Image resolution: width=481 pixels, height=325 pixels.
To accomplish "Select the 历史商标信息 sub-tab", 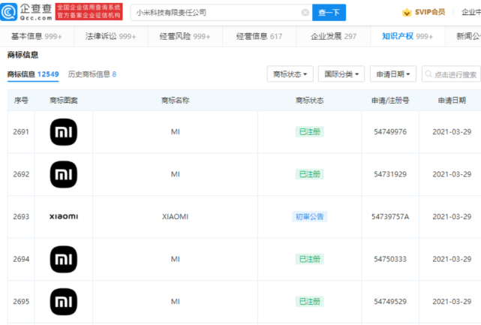I will coord(92,74).
